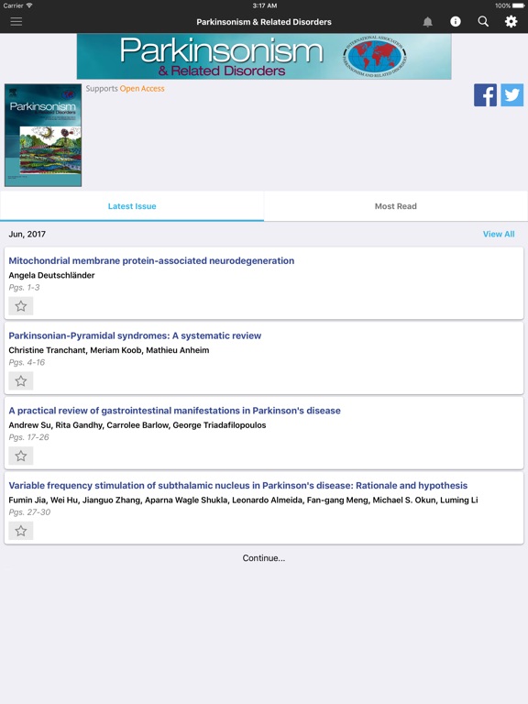Tap View All for Jun 2017 issue

(x=499, y=234)
